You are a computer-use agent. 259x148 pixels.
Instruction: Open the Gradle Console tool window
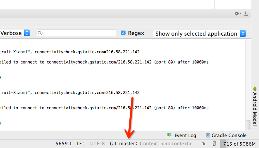(228, 135)
